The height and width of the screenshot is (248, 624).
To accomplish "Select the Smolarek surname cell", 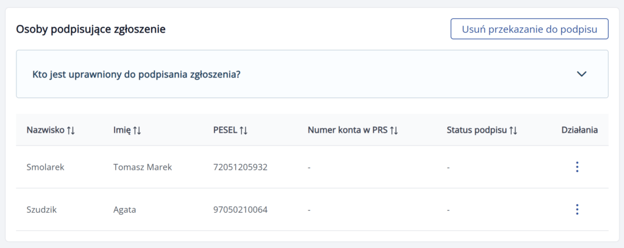I will click(45, 167).
